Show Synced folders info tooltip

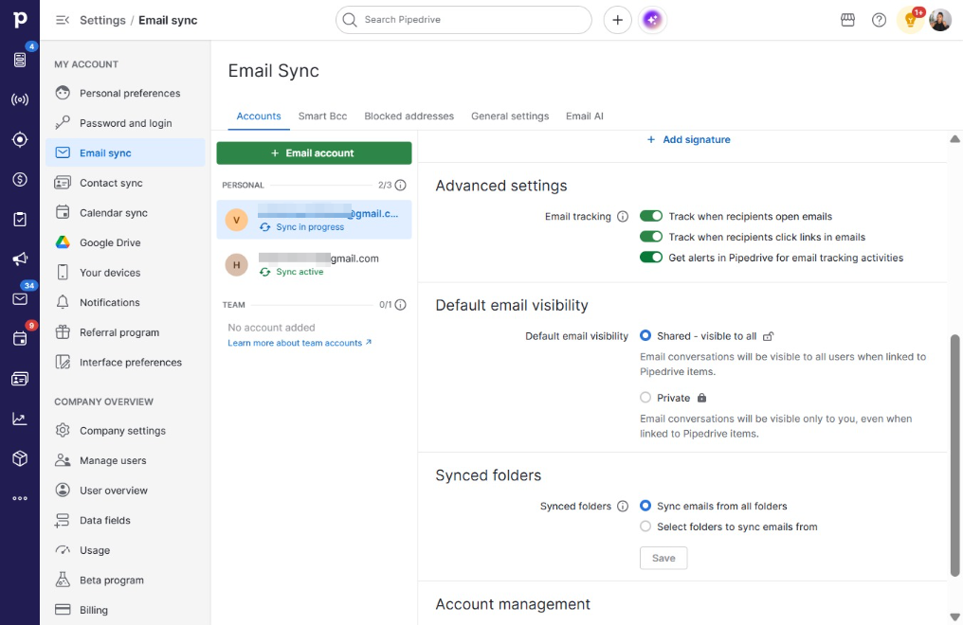(622, 506)
